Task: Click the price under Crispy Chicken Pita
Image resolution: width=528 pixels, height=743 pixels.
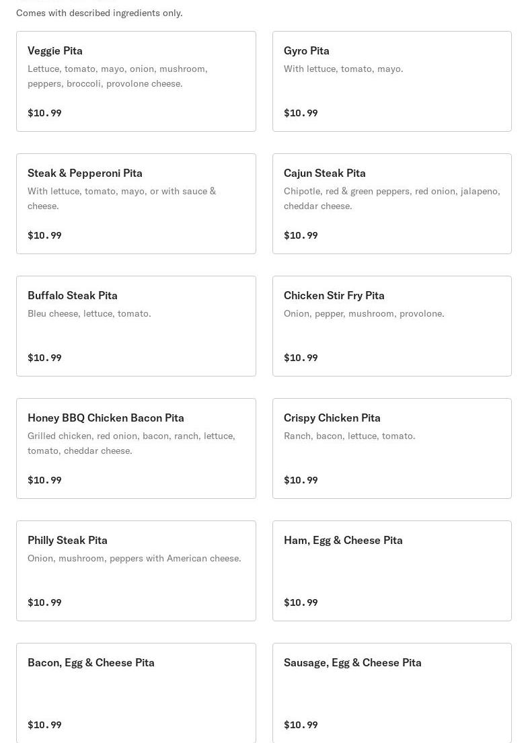Action: tap(301, 480)
